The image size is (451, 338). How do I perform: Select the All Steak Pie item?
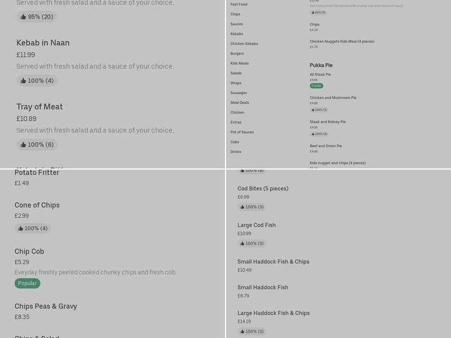click(x=320, y=74)
